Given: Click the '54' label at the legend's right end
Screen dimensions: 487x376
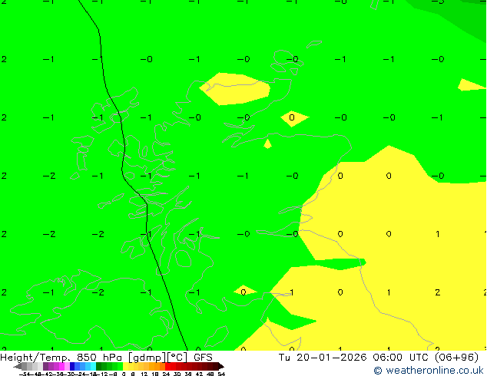Looking at the screenshot, I should (x=221, y=374).
